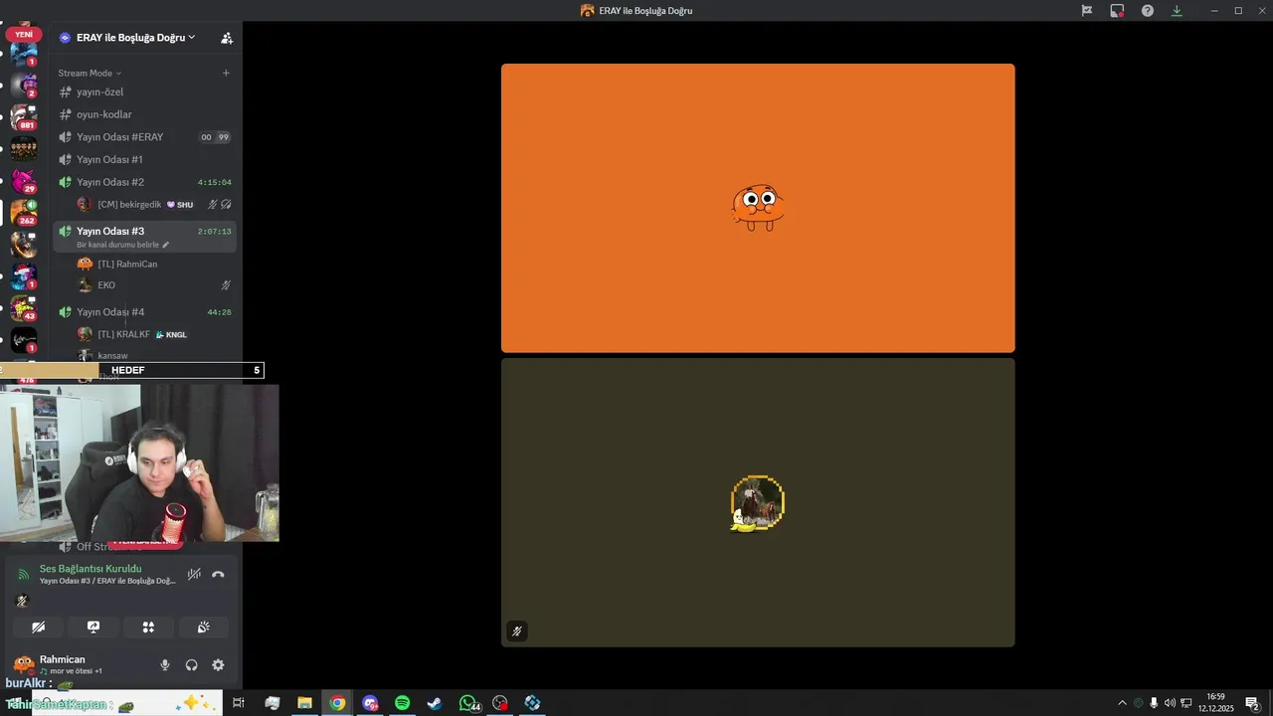Toggle microphone mute in user panel
This screenshot has height=716, width=1273.
point(165,665)
